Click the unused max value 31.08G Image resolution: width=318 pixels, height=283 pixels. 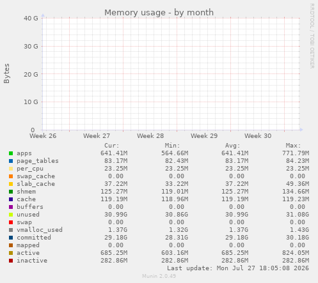click(x=298, y=215)
